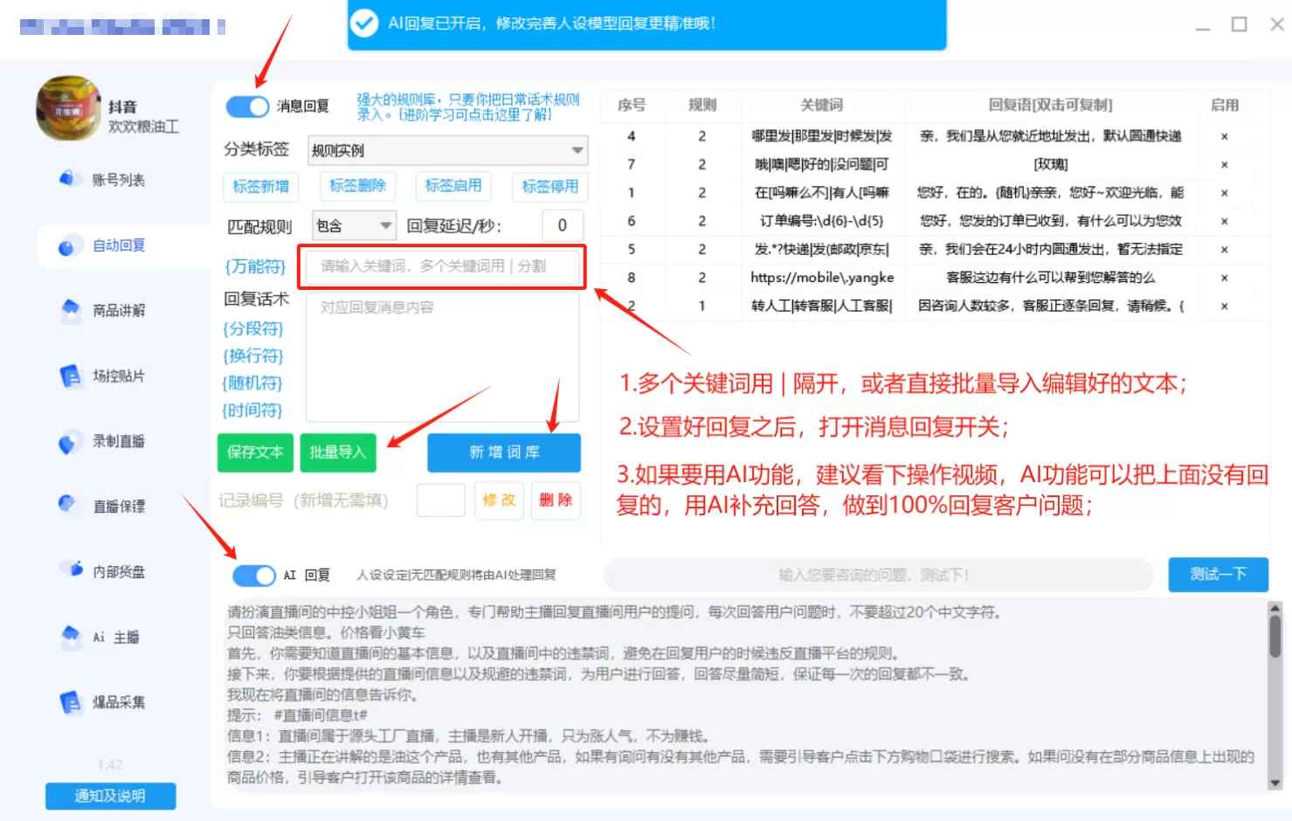Insert {万能符} placeholder

click(255, 266)
